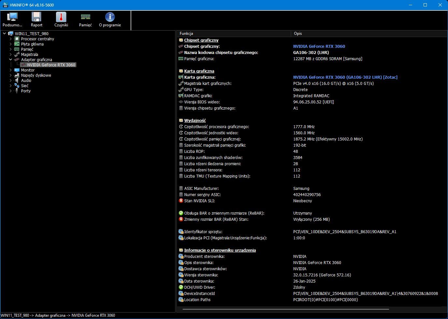
Task: Click the red X icon beside Zmienny rozmiar BAR Stan
Action: (x=181, y=219)
